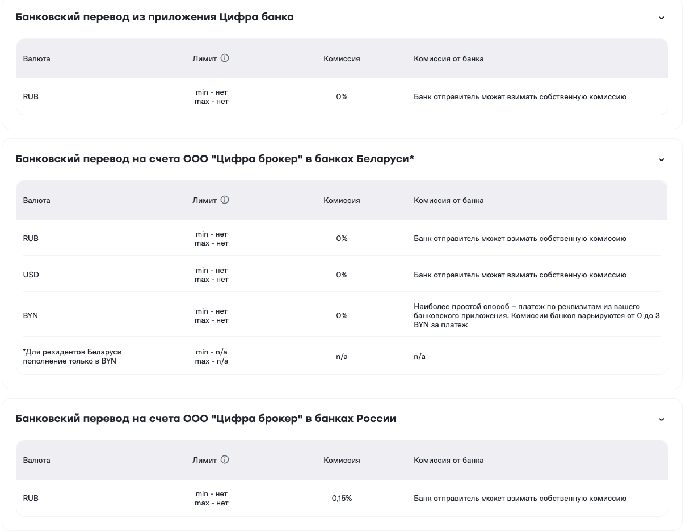Click Лимит info icon in Russia banks table

point(225,459)
